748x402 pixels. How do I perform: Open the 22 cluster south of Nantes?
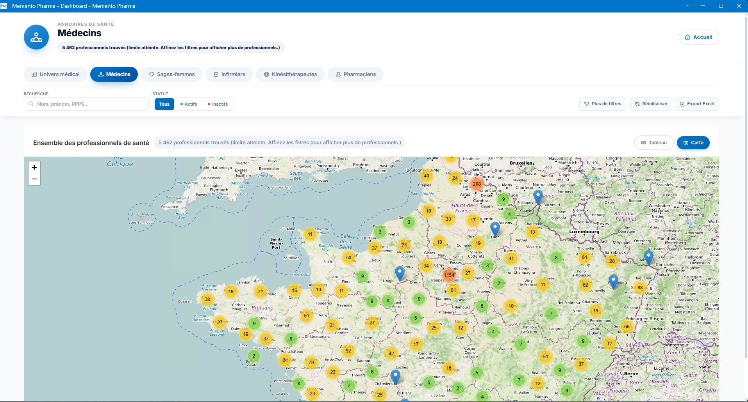point(333,372)
